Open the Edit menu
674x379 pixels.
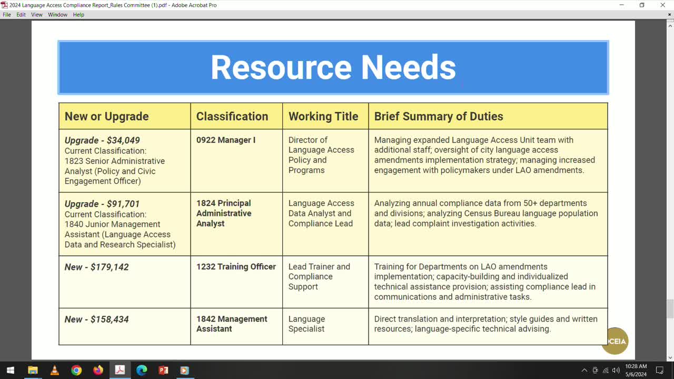pyautogui.click(x=21, y=15)
